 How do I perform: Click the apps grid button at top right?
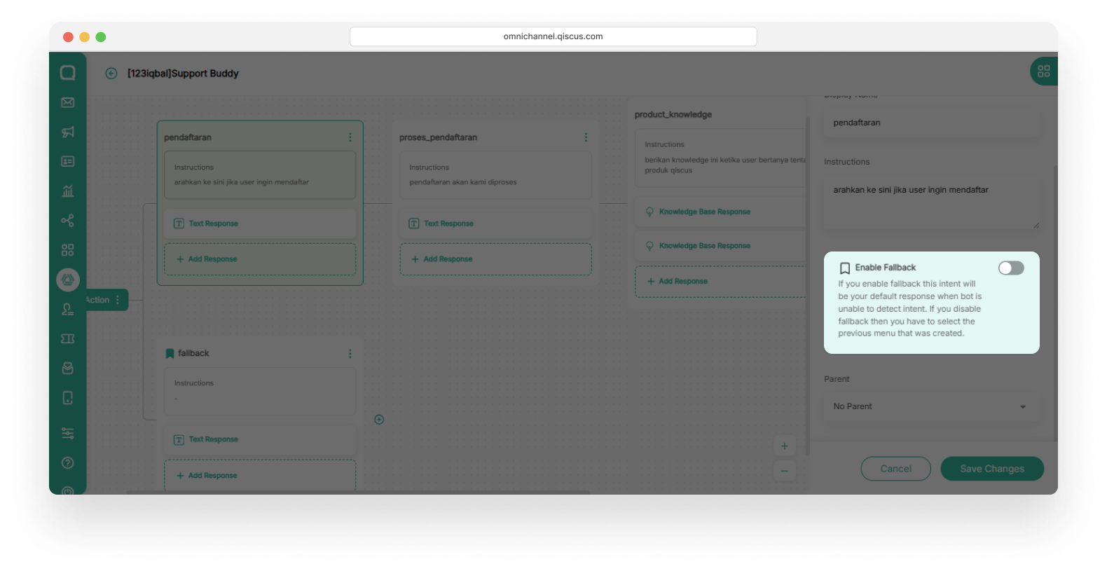(1043, 71)
